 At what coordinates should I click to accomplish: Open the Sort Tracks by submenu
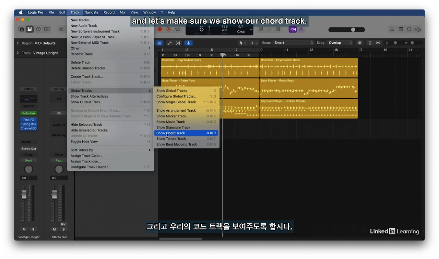tap(110, 150)
